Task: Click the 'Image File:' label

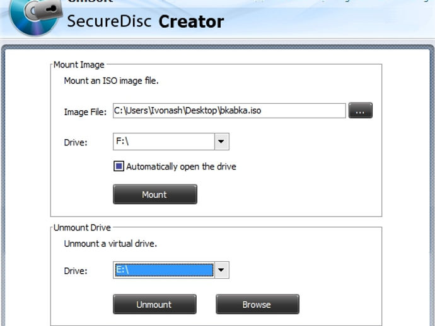Action: (x=85, y=112)
